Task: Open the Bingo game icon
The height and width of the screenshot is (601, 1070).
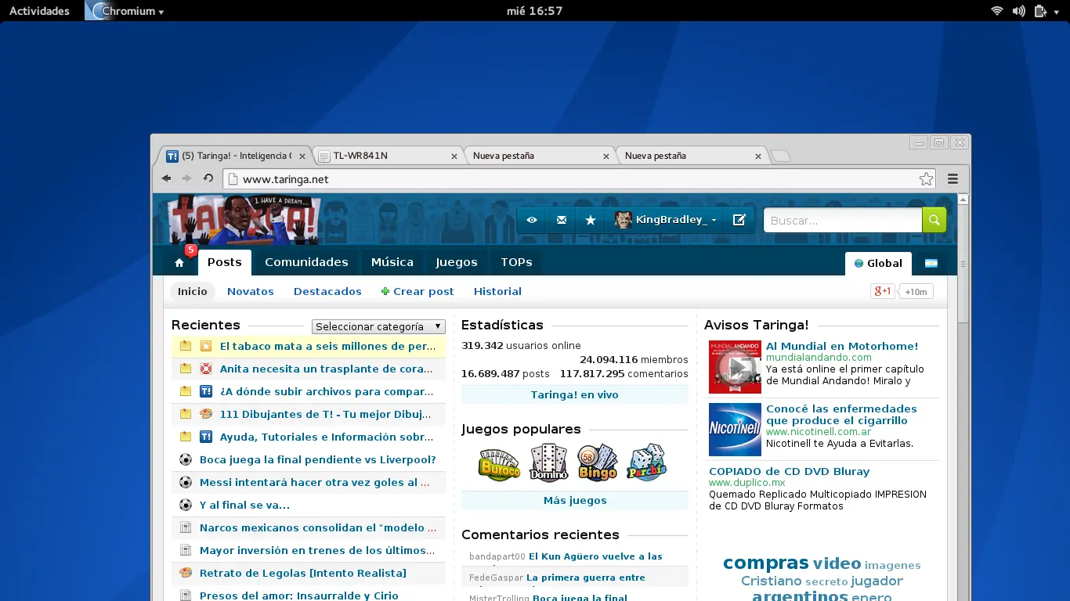Action: [598, 462]
